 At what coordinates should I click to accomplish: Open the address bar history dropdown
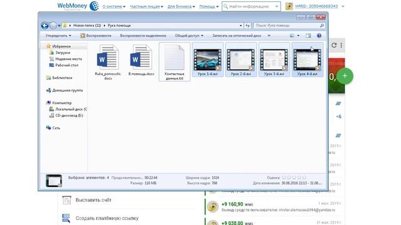(x=241, y=26)
